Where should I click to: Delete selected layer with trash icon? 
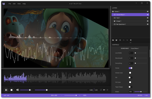pyautogui.click(x=131, y=40)
